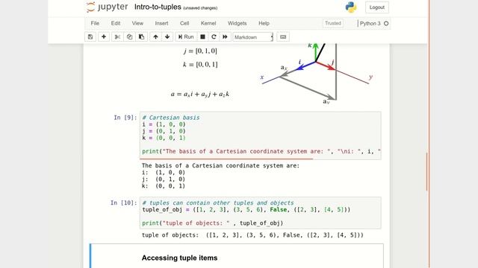Click the Python logo icon
Viewport: 478px width, 268px height.
[351, 7]
